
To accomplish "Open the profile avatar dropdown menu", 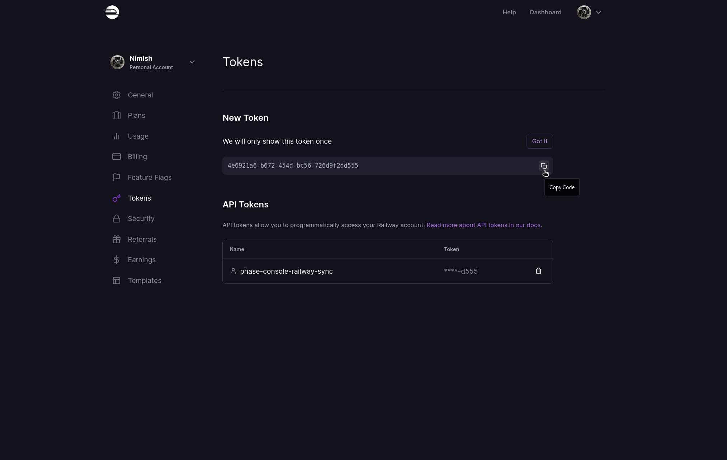I will (589, 12).
